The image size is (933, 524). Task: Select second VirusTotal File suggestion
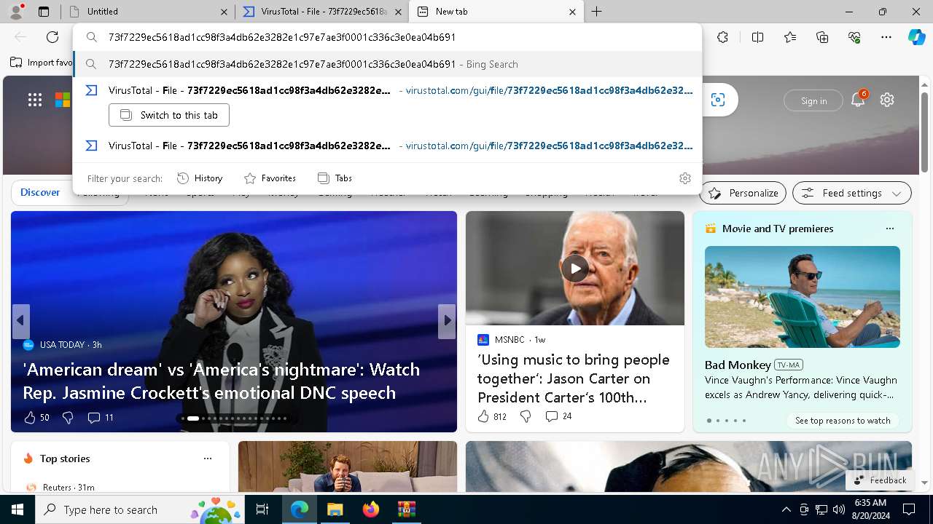point(387,146)
